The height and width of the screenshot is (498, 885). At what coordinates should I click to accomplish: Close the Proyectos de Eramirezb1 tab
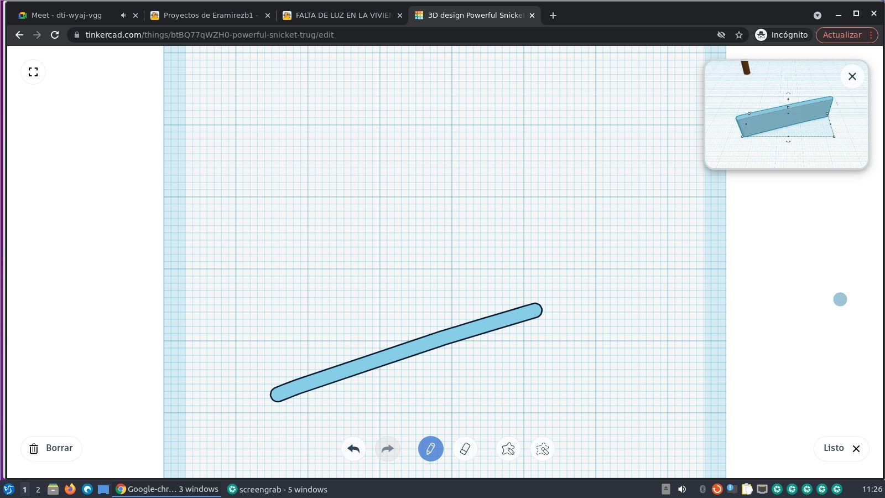click(x=268, y=15)
